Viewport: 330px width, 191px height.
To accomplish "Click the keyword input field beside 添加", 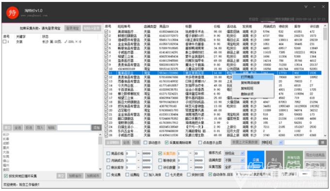I will click(x=74, y=128).
